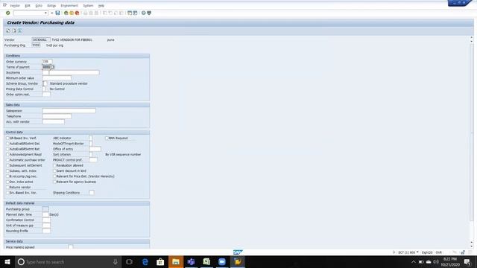Click the Shipping Conditions field

[92, 193]
